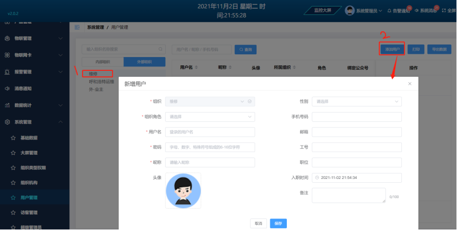Click the star icon beside 组织机构
This screenshot has height=230, width=457.
tap(13, 183)
